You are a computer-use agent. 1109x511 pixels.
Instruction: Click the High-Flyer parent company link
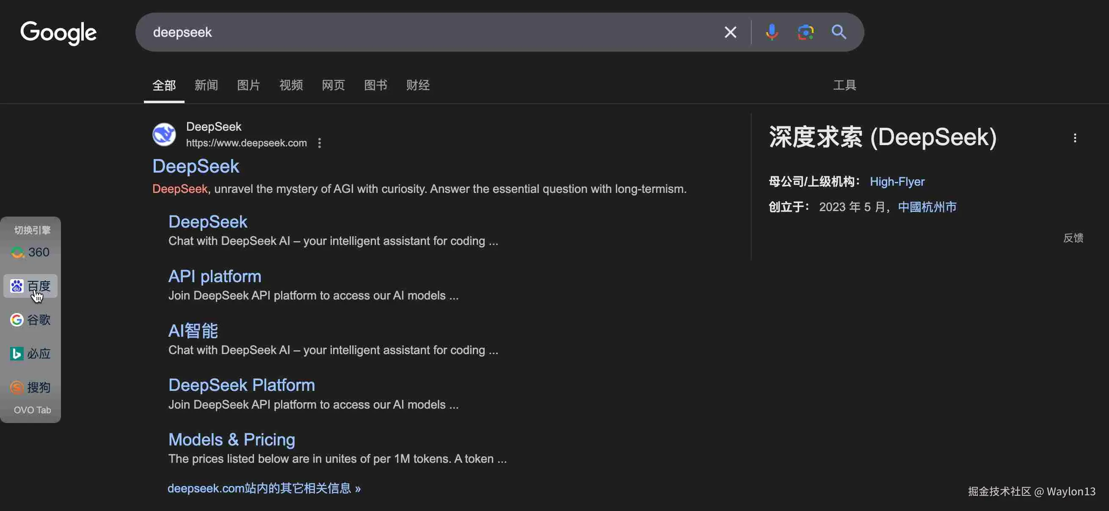pos(897,181)
